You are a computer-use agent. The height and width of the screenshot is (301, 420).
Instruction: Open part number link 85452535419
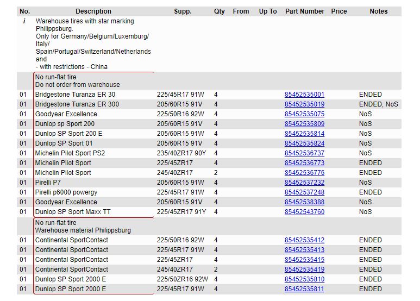[x=304, y=269]
